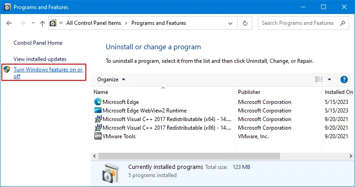This screenshot has width=355, height=187.
Task: Open the Organize dropdown menu
Action: coord(111,79)
